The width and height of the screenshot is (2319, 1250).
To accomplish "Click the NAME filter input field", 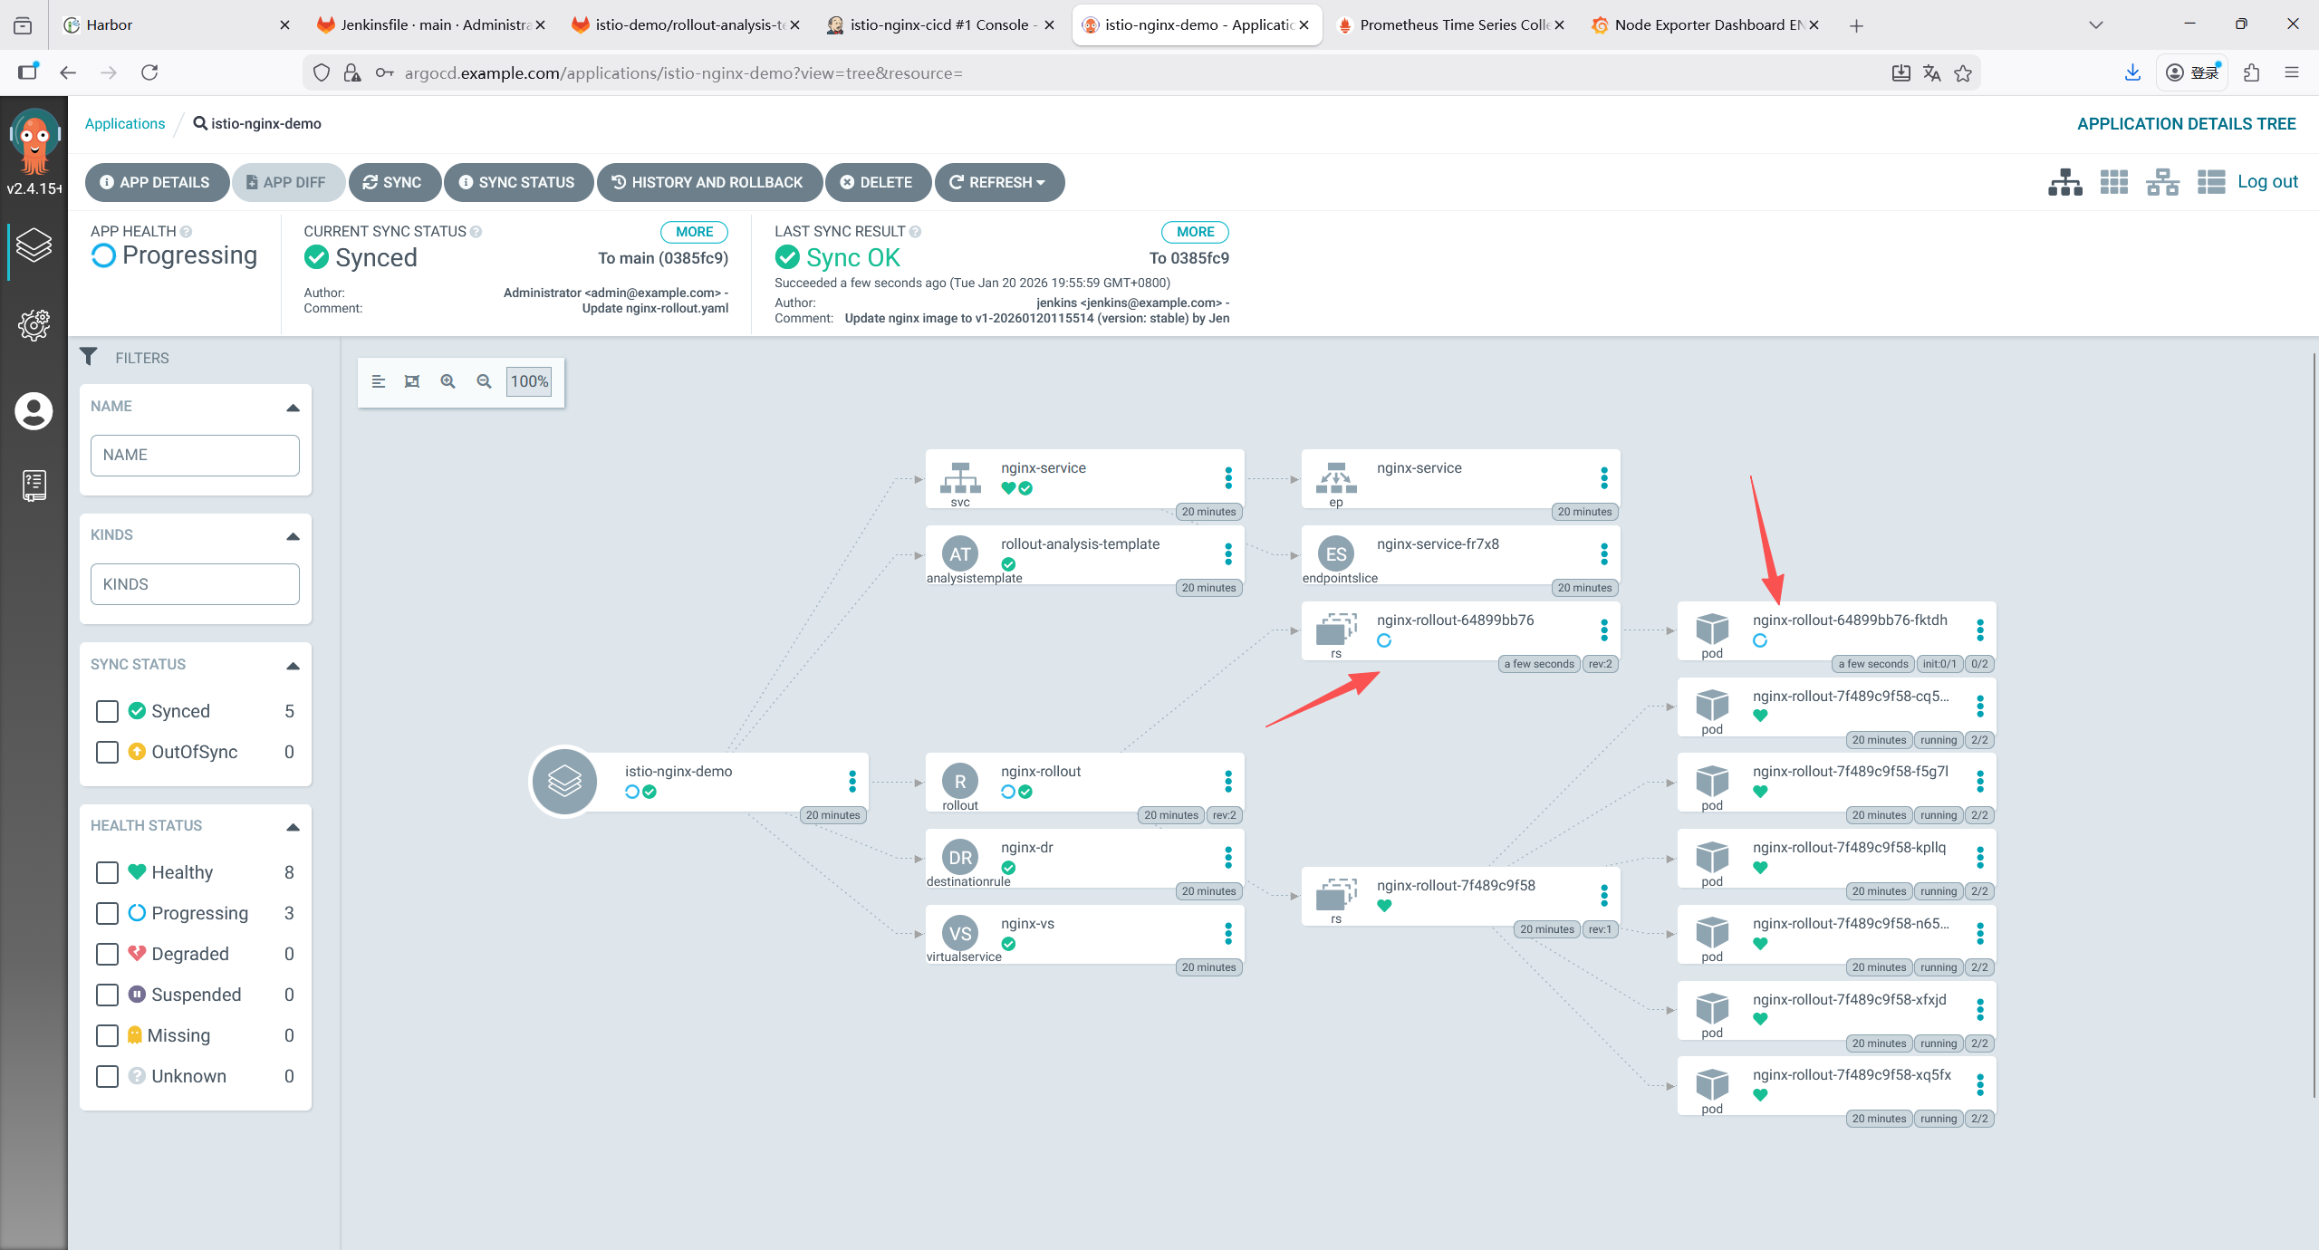I will click(195, 455).
